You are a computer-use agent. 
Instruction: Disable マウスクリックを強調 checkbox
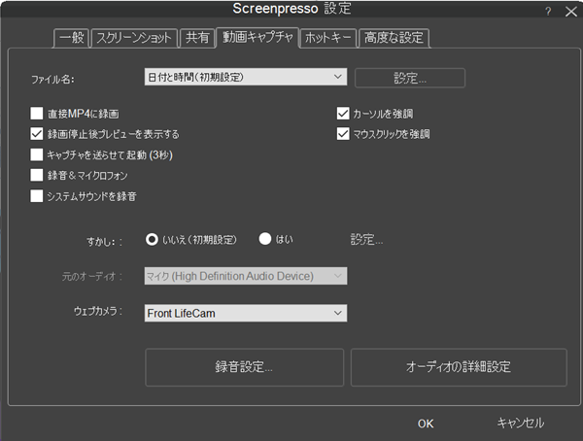coord(343,134)
